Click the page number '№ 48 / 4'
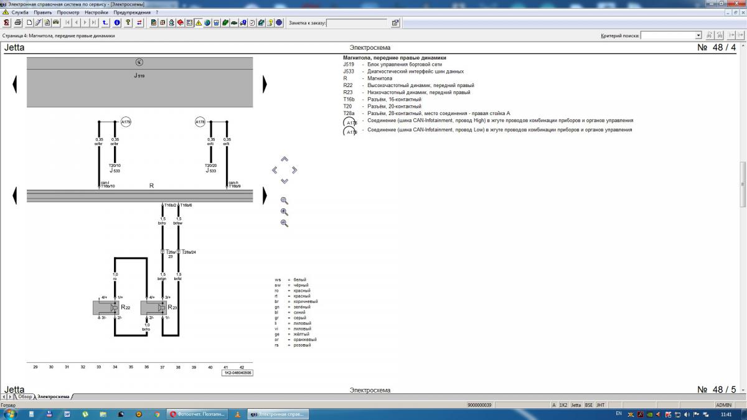 716,47
